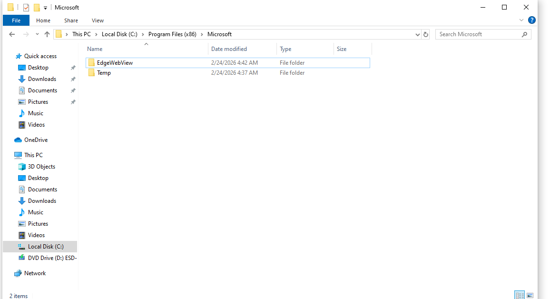
Task: Expand the chevron after Local Disk (C:) breadcrumb
Action: [143, 34]
